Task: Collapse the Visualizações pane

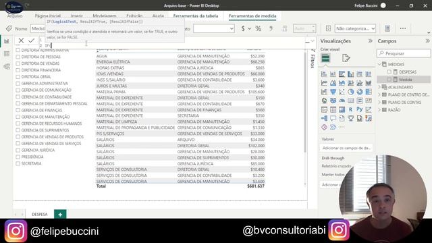Action: click(371, 41)
